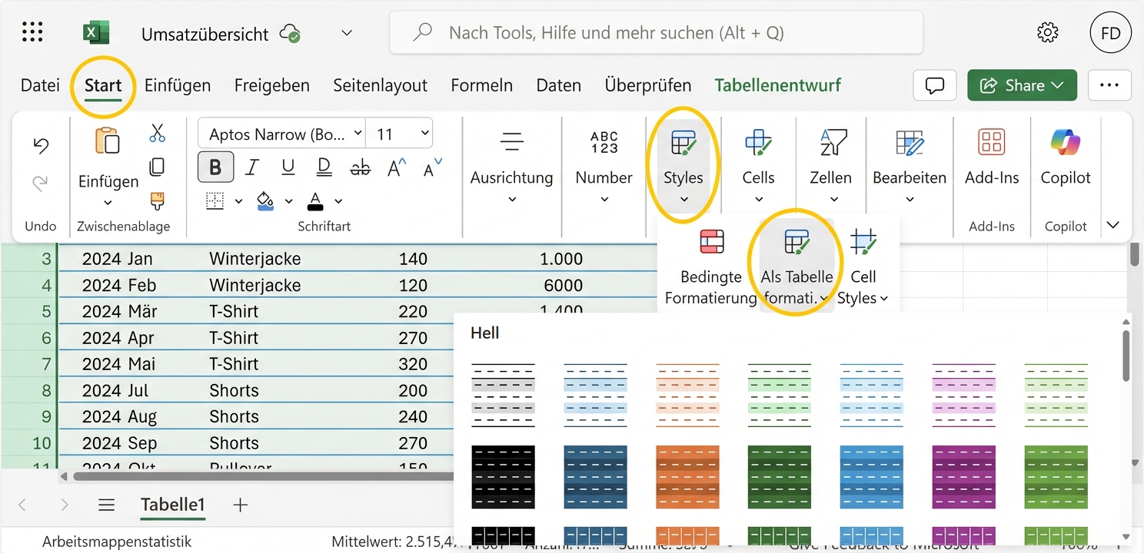The width and height of the screenshot is (1144, 553).
Task: Switch to the Tabellenentwurf tab
Action: click(x=777, y=85)
